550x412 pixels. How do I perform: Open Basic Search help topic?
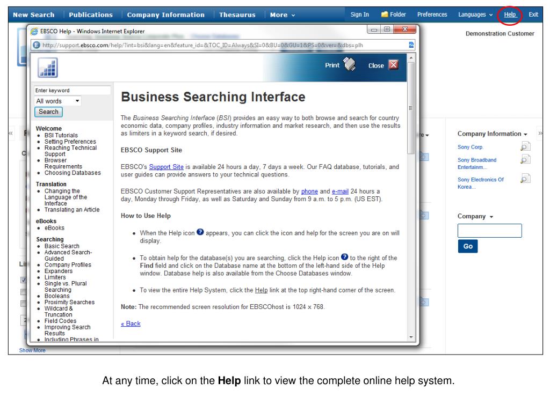(x=62, y=246)
